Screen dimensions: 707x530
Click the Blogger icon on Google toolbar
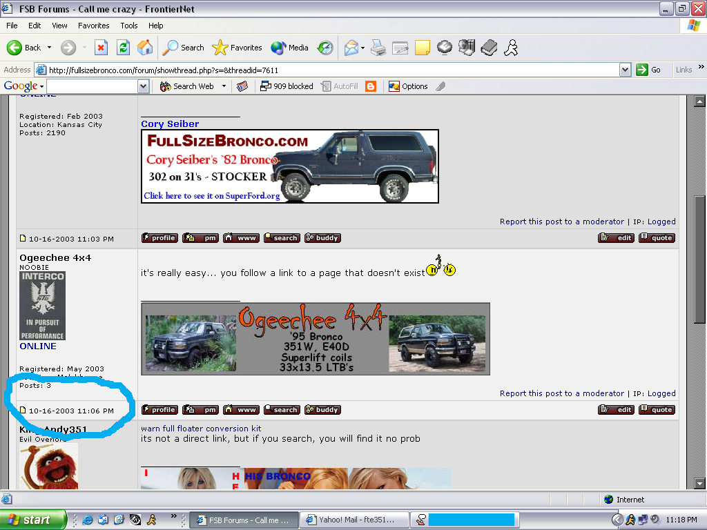point(371,86)
